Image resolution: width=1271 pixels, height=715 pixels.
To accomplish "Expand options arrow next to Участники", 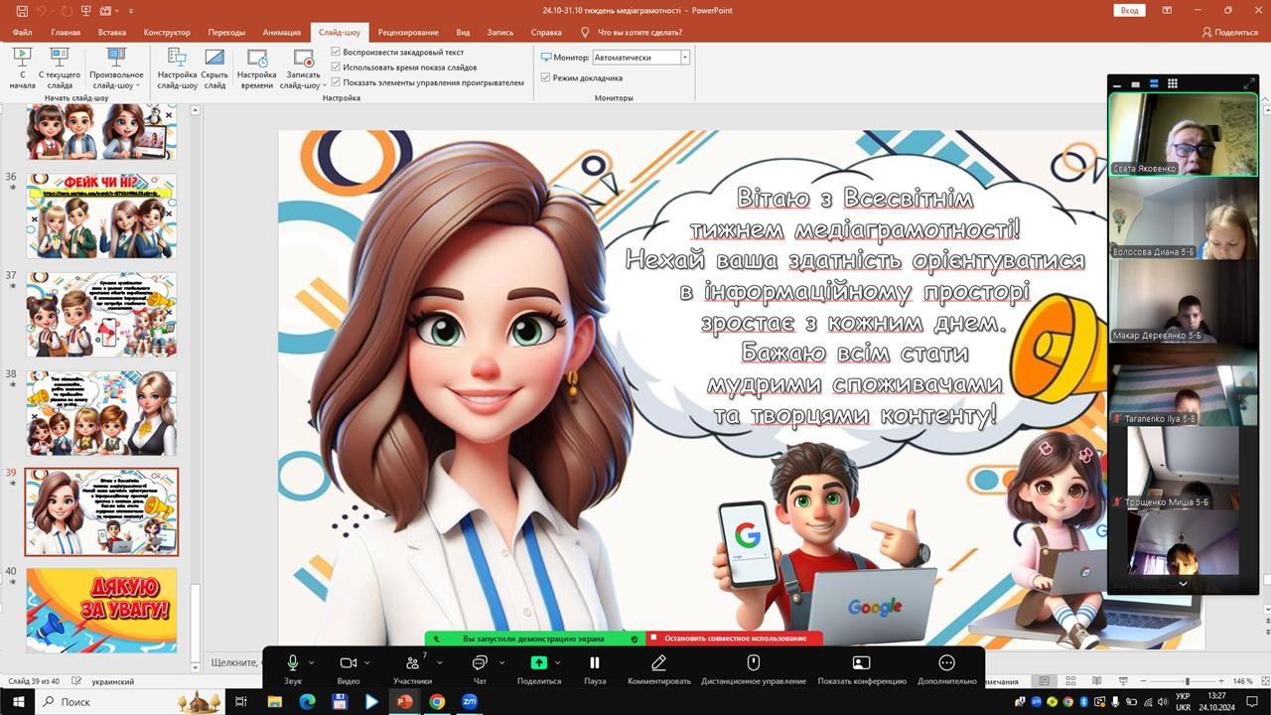I will click(440, 662).
